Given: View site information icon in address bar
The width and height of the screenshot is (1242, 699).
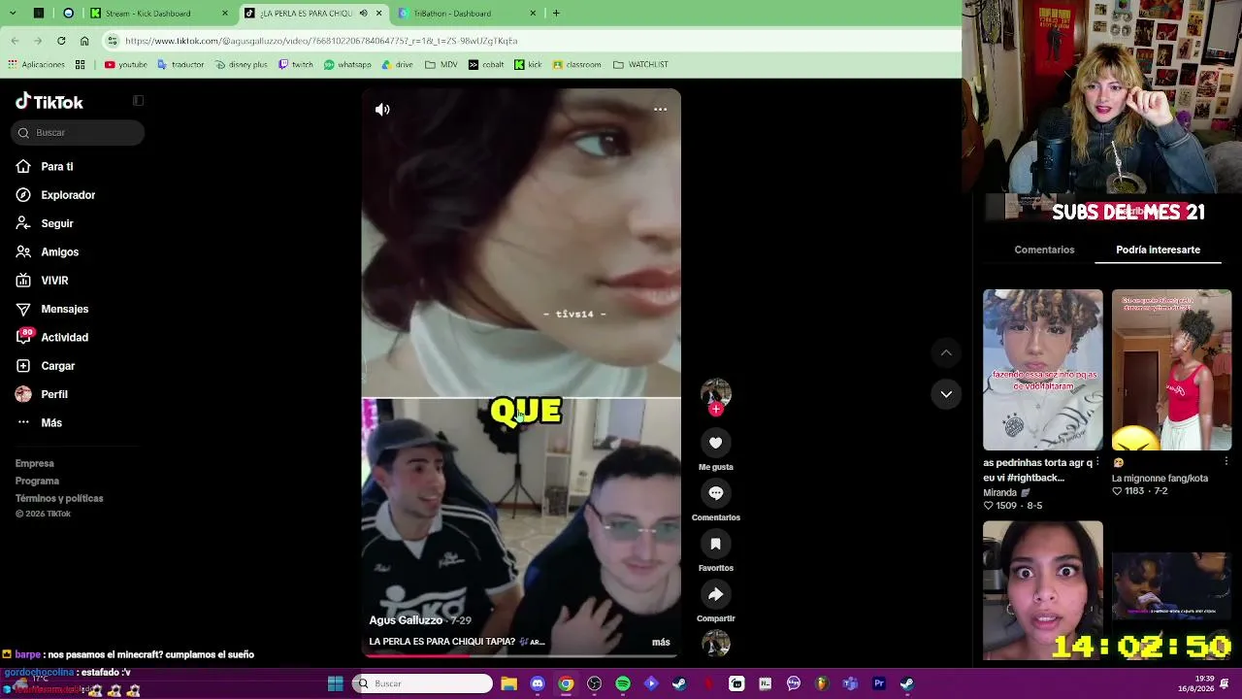Looking at the screenshot, I should click(x=113, y=41).
